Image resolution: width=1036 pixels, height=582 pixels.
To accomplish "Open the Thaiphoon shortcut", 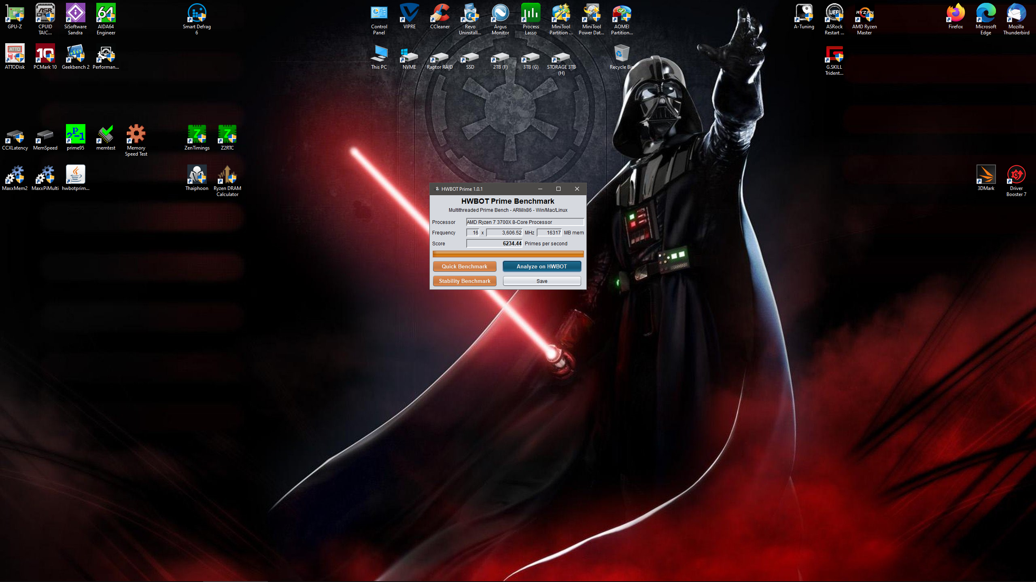I will [x=197, y=178].
